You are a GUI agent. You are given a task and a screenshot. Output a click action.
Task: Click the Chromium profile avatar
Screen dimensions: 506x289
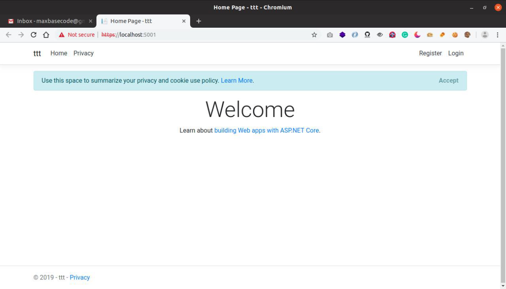(484, 35)
